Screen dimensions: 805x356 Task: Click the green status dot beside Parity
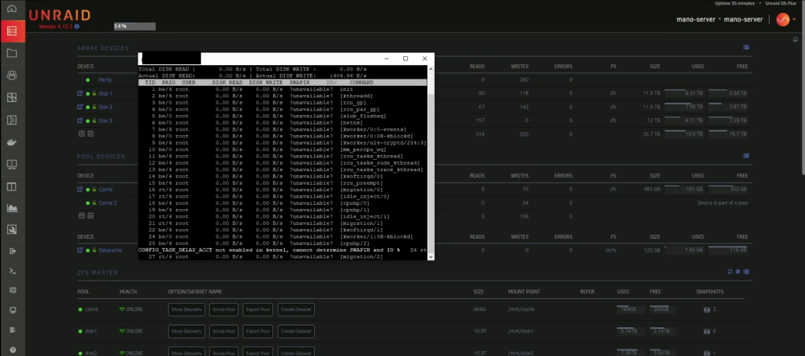pos(88,80)
